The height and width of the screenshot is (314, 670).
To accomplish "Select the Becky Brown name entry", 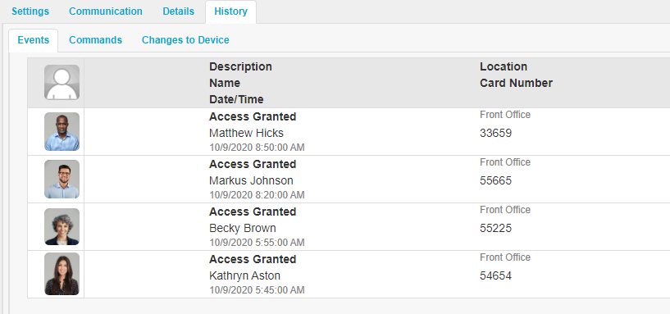I will 242,228.
